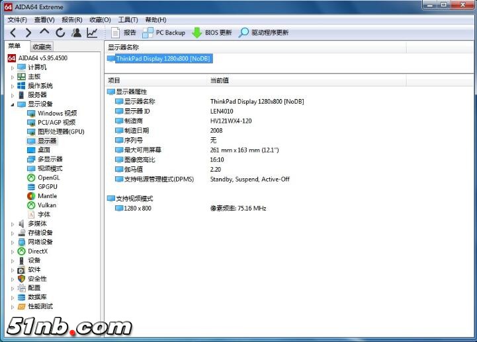The width and height of the screenshot is (477, 342).
Task: Expand the DirectX tree node
Action: tap(12, 252)
